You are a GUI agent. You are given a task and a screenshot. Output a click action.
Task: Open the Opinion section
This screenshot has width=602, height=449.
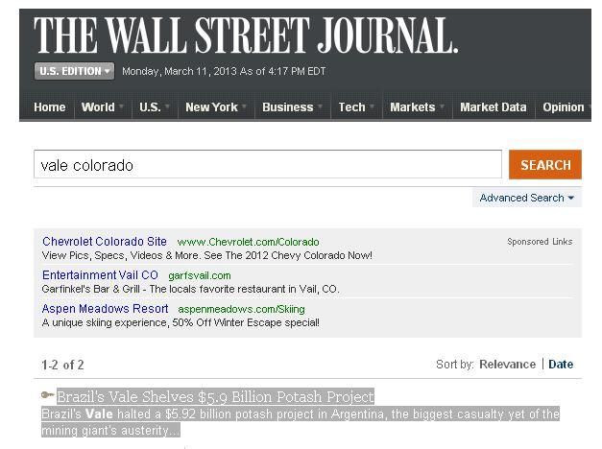point(564,107)
